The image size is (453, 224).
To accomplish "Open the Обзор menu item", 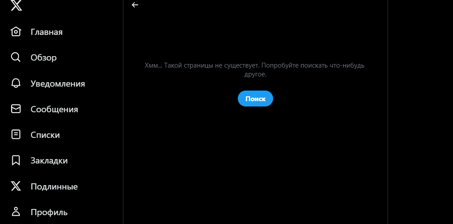I will click(44, 57).
